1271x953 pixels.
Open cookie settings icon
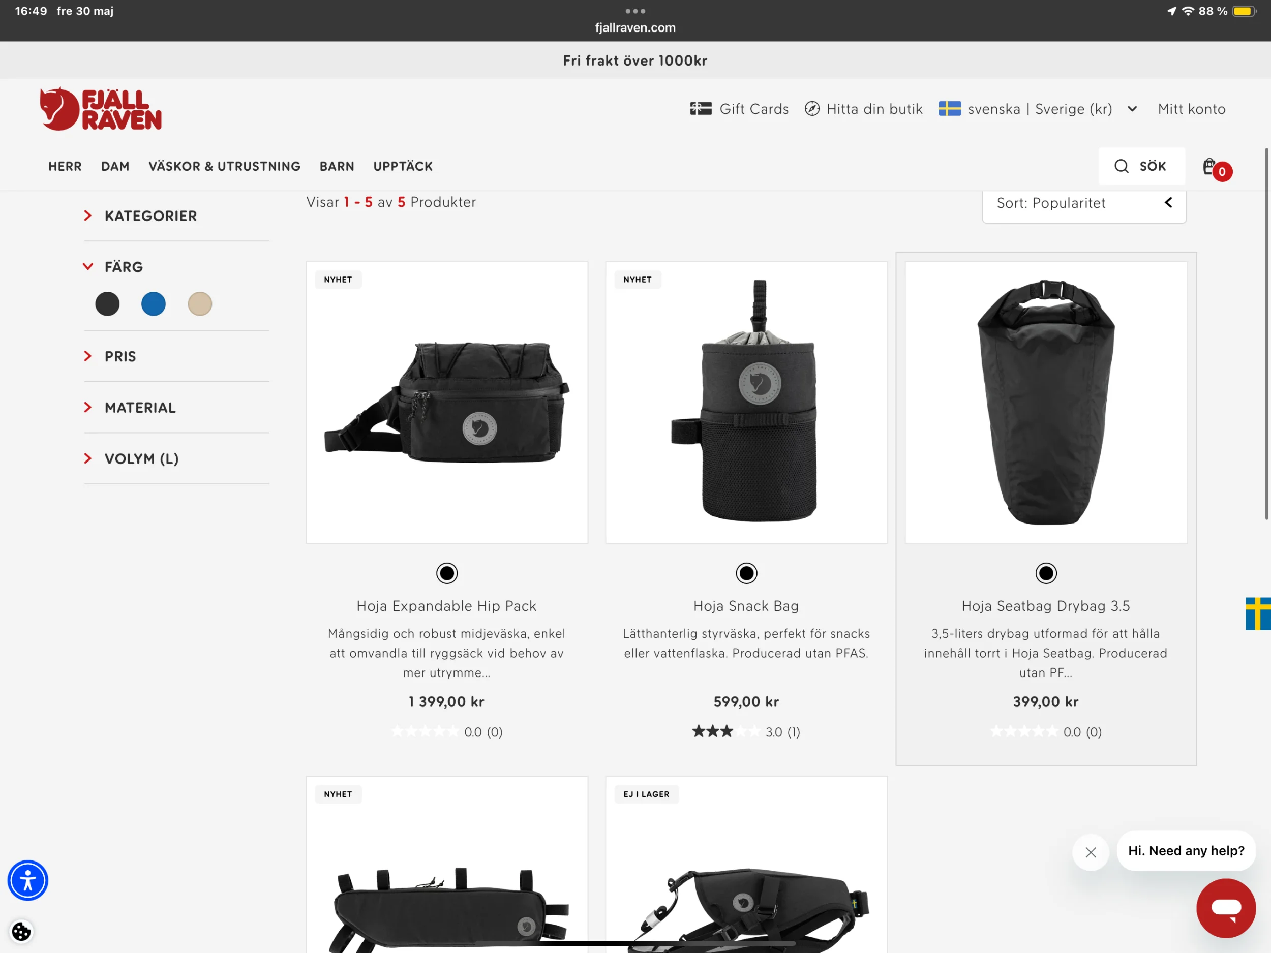21,931
